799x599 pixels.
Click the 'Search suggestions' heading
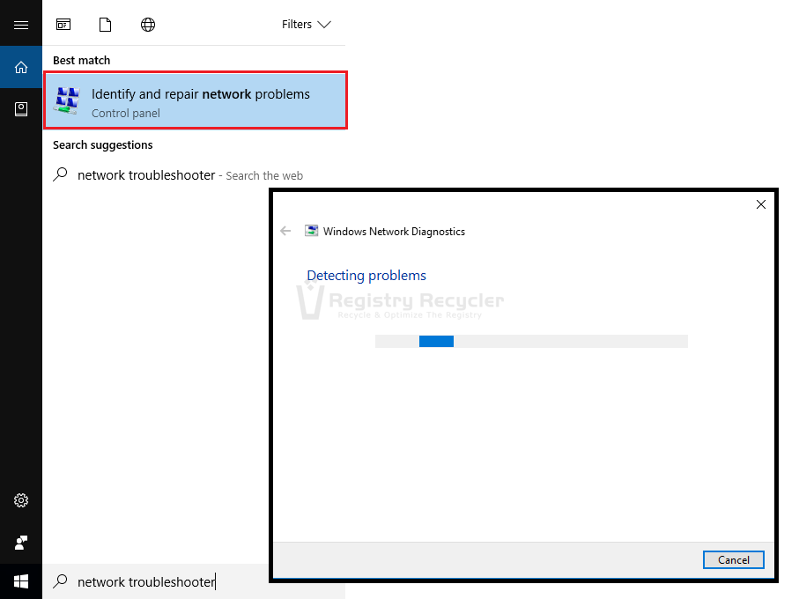pyautogui.click(x=103, y=145)
